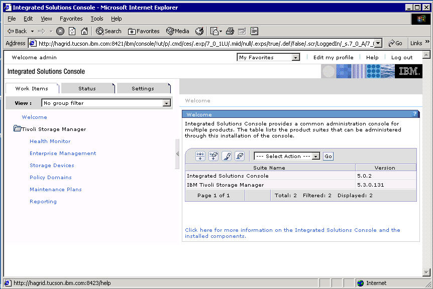Click the Show filter row table icon

tap(200, 156)
